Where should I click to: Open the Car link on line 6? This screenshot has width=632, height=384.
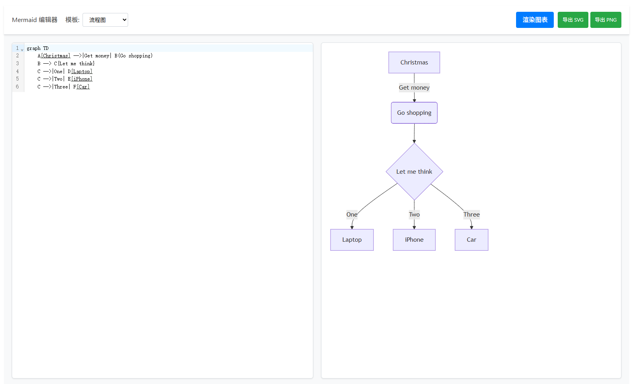(x=83, y=86)
